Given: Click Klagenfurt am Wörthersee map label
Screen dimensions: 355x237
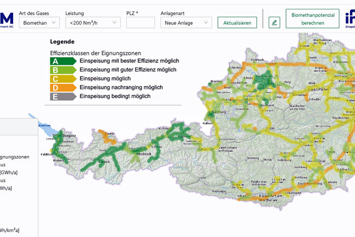Looking at the screenshot, I should click(270, 198).
